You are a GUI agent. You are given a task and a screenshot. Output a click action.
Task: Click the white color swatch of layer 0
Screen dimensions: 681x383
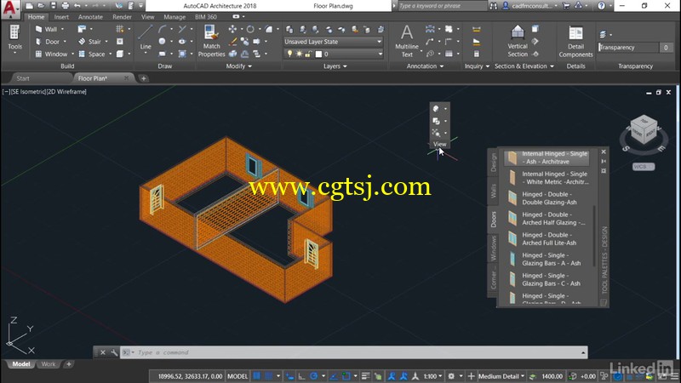(x=318, y=54)
